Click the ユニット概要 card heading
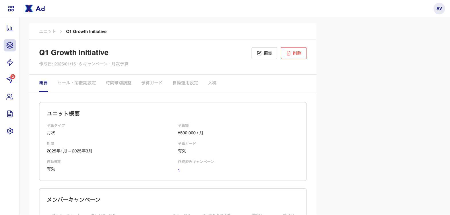Screen dimensions: 450x215 [63, 114]
